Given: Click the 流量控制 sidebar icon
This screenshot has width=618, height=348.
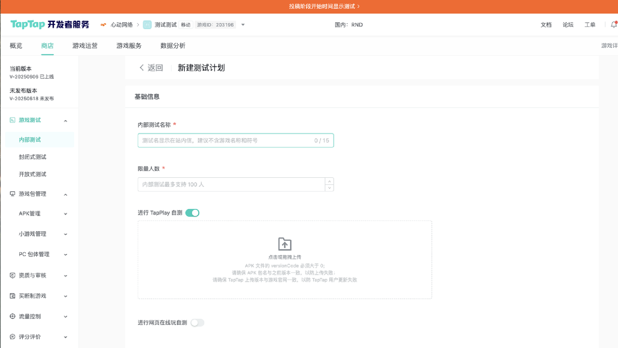Looking at the screenshot, I should pos(13,316).
